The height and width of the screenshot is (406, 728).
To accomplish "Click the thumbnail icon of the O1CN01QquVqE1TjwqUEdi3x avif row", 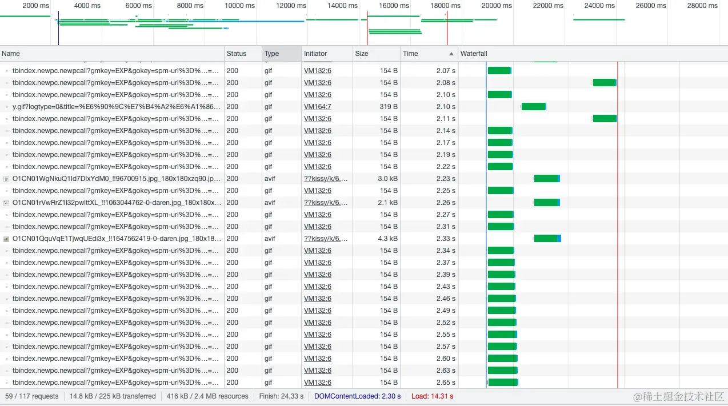I will pos(6,239).
